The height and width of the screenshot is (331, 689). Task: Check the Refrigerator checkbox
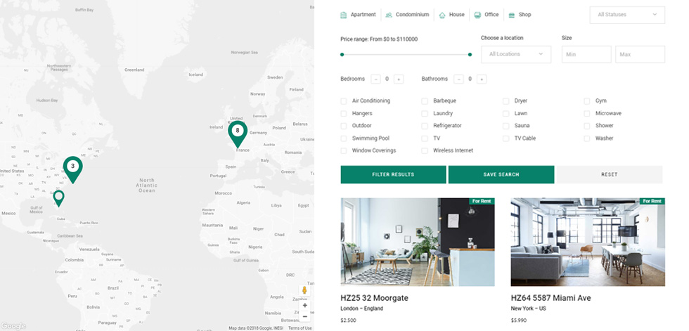click(425, 126)
